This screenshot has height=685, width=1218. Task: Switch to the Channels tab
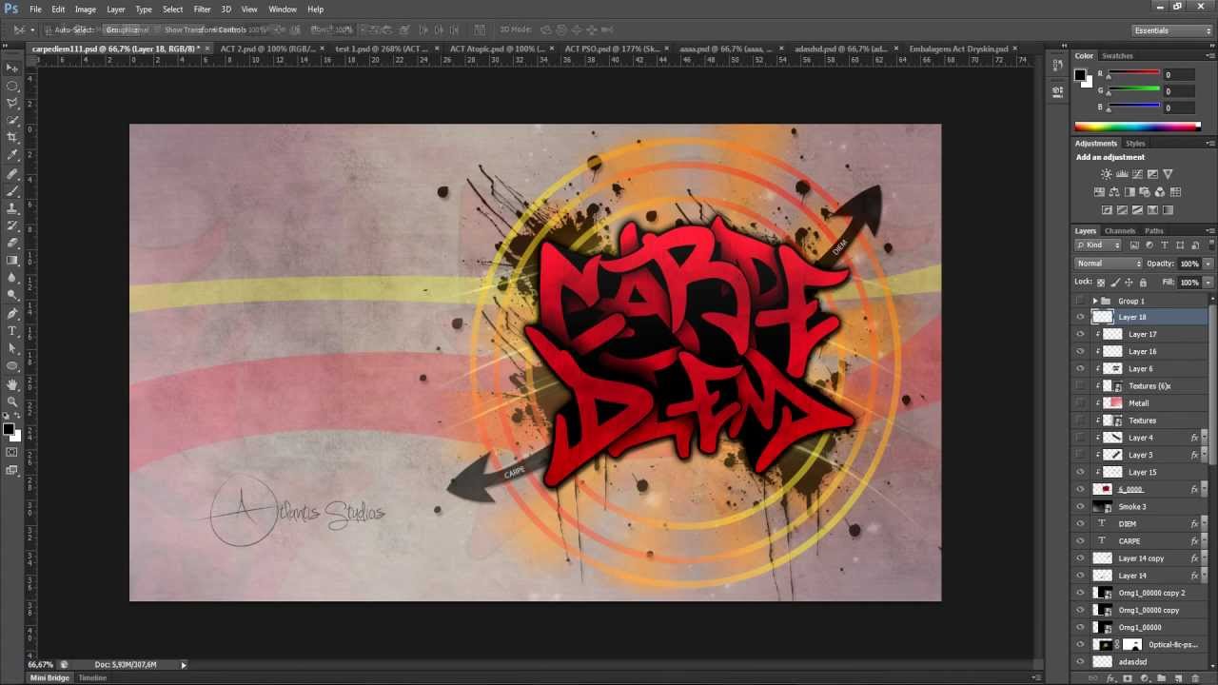[x=1119, y=230]
